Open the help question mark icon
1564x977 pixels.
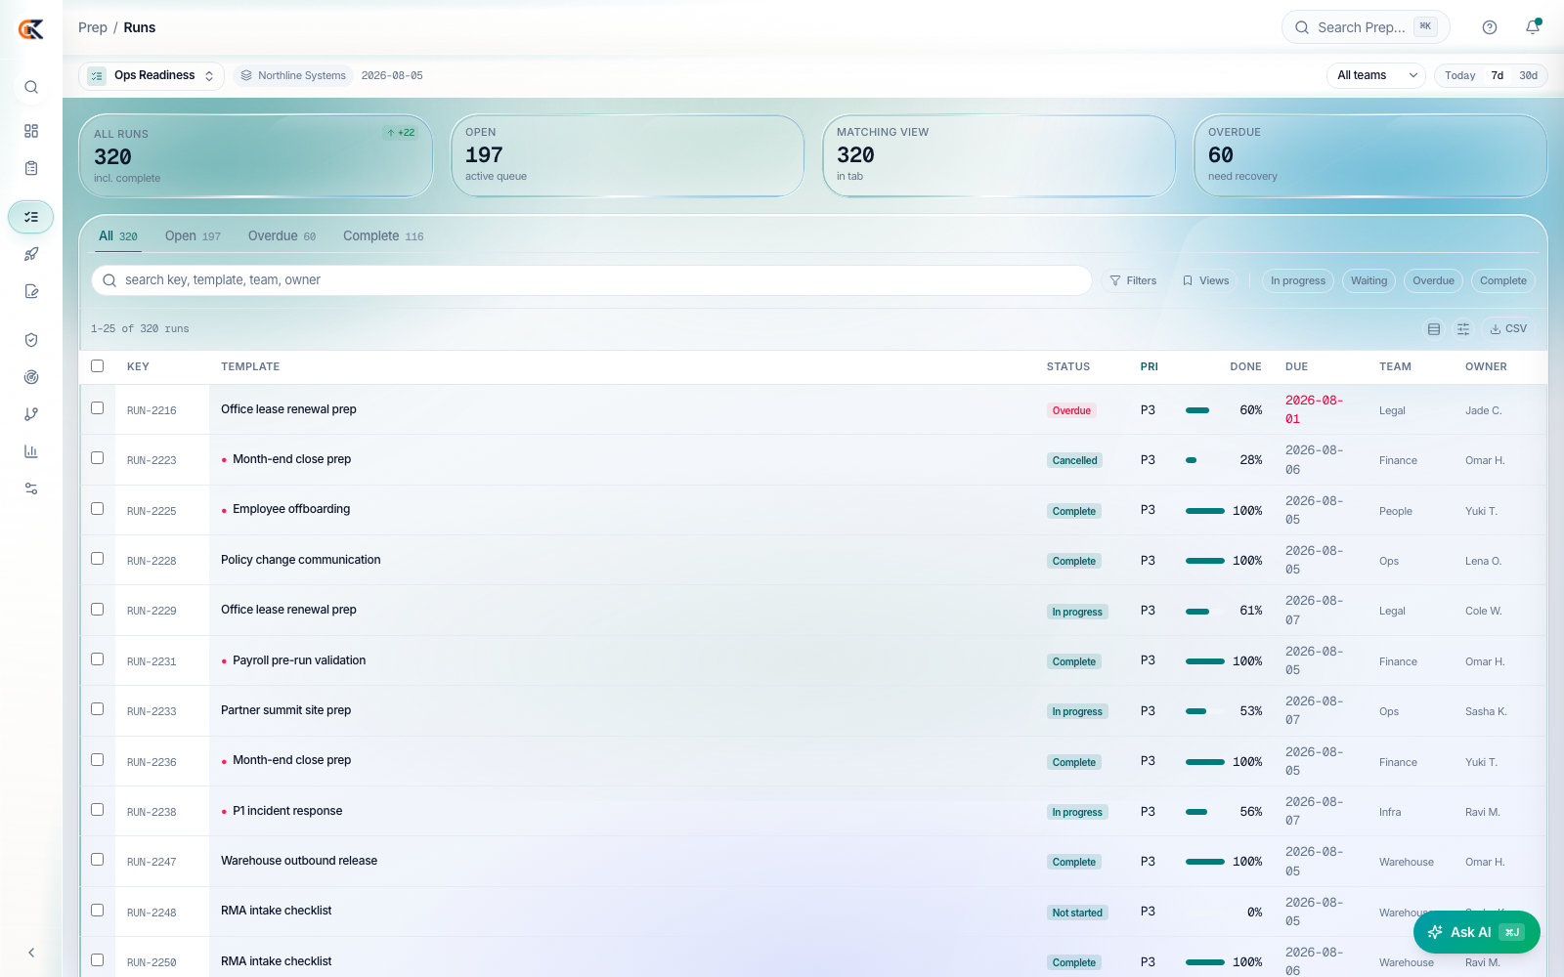(x=1490, y=27)
